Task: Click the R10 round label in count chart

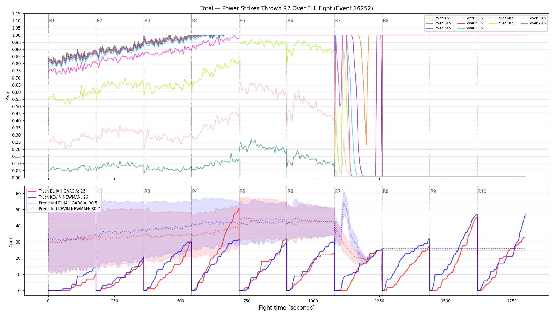Action: click(482, 191)
